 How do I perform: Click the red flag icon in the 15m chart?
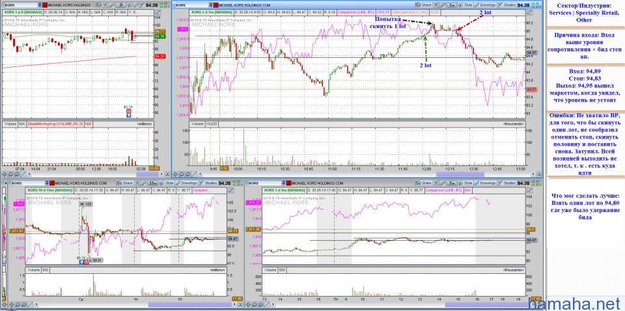click(52, 183)
